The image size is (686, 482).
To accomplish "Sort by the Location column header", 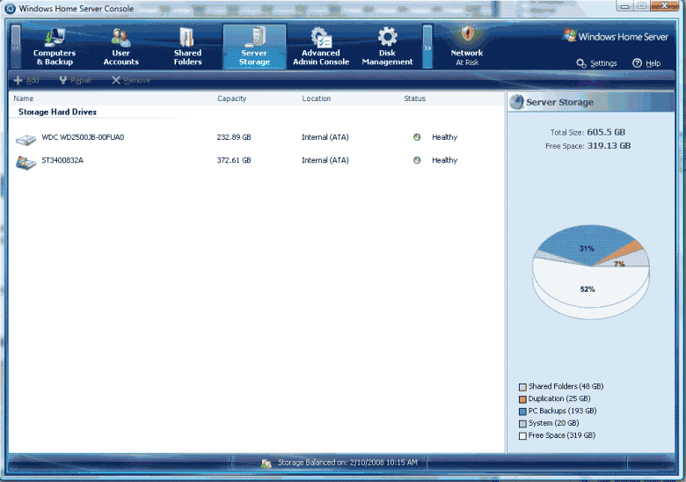I will pyautogui.click(x=317, y=99).
